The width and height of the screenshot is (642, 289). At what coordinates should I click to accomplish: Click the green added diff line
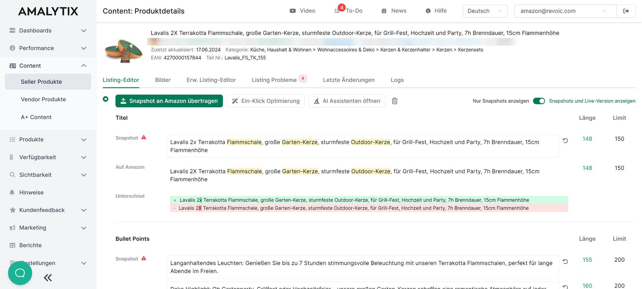369,200
